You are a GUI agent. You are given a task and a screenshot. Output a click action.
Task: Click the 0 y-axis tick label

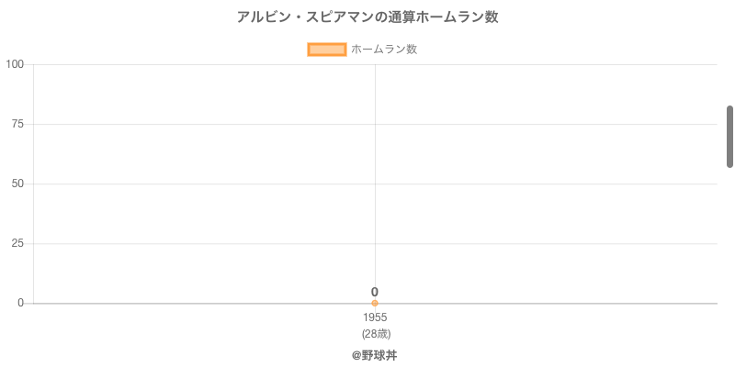tap(20, 303)
